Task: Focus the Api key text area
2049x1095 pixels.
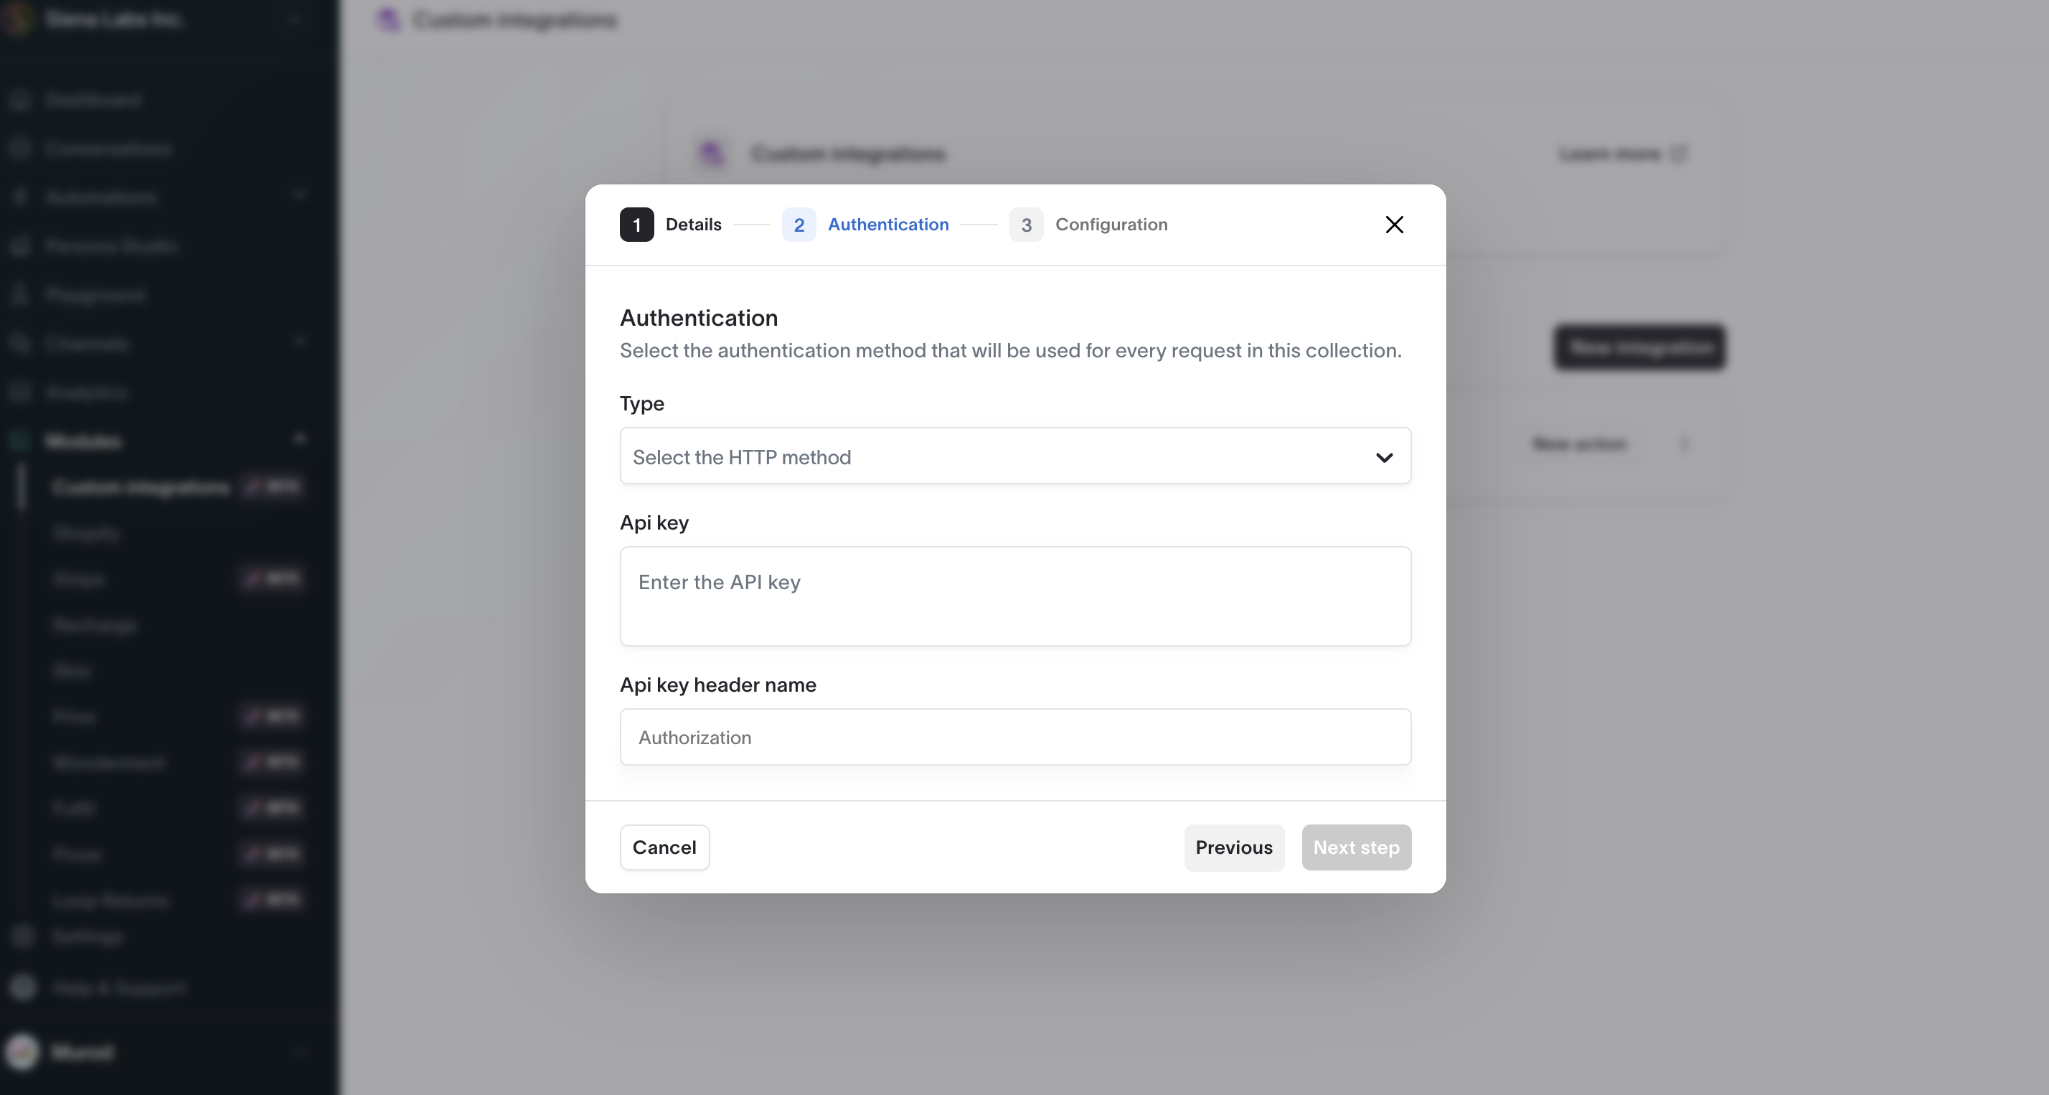Action: (x=1015, y=596)
